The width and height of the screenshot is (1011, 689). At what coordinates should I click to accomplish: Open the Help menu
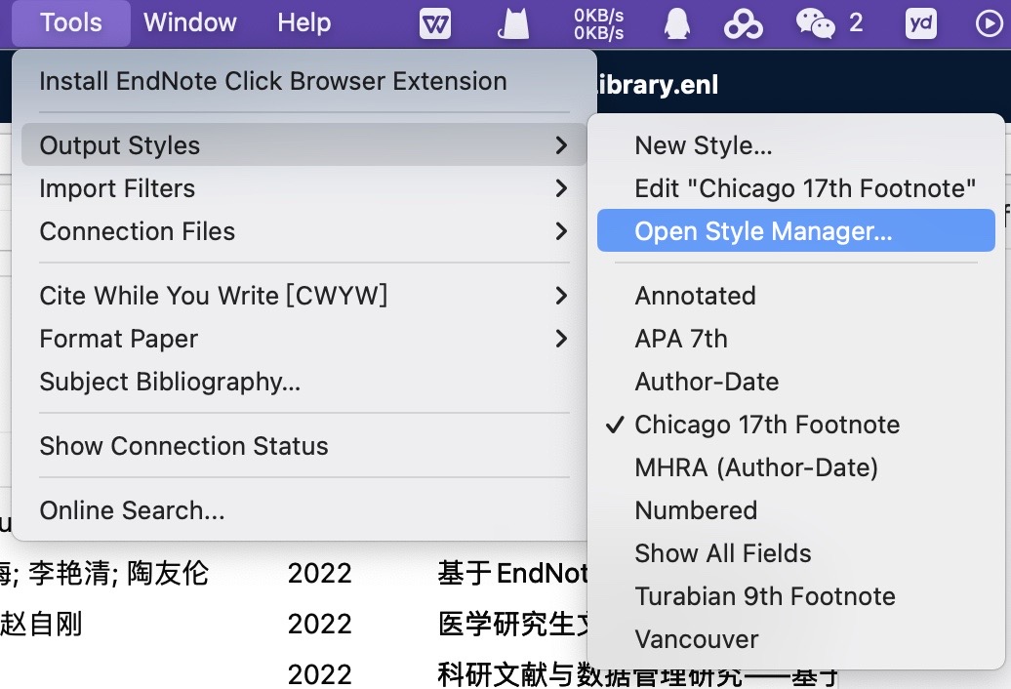303,23
